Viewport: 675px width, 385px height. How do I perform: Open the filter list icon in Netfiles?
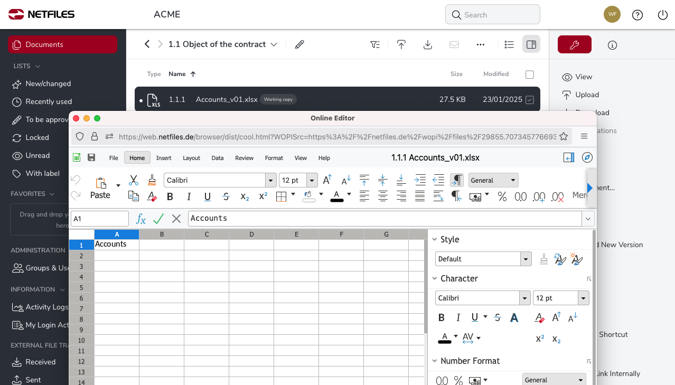(x=375, y=44)
